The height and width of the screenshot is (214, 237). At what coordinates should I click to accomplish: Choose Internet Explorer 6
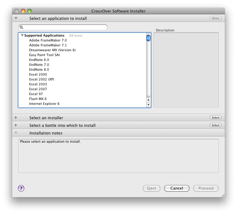44,104
